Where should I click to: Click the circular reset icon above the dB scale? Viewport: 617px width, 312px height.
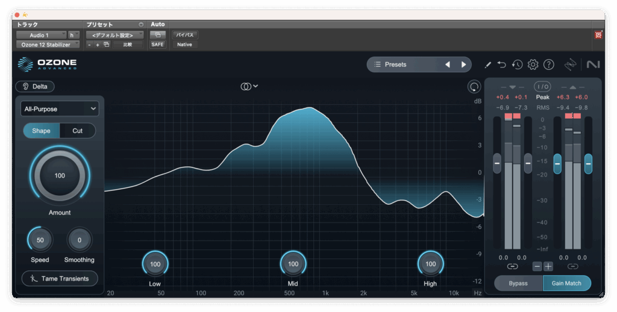point(474,87)
